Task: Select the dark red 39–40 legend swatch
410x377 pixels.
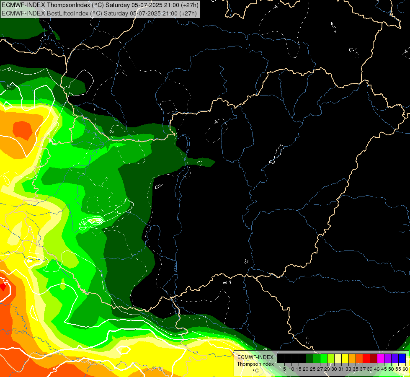Action: (x=374, y=358)
